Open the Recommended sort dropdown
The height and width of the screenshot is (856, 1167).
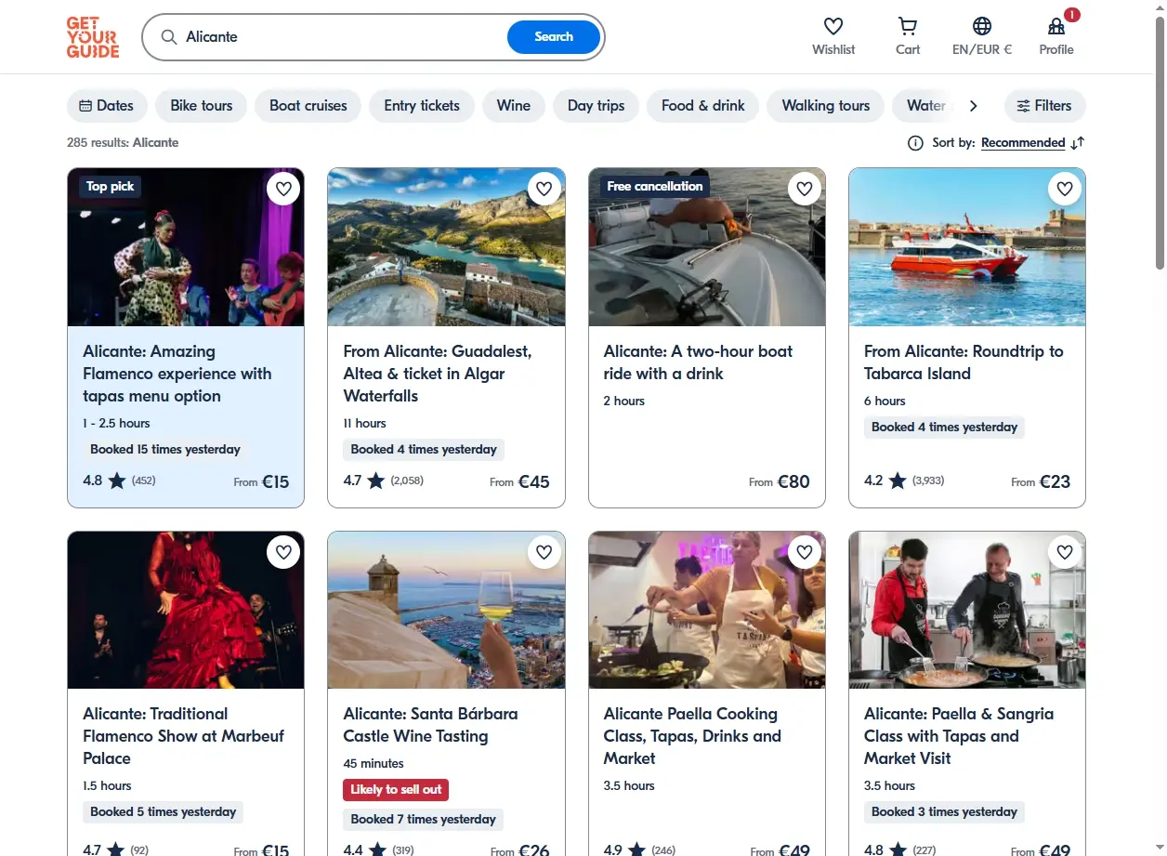[1023, 143]
